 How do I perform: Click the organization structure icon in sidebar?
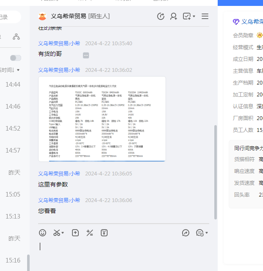point(16,37)
